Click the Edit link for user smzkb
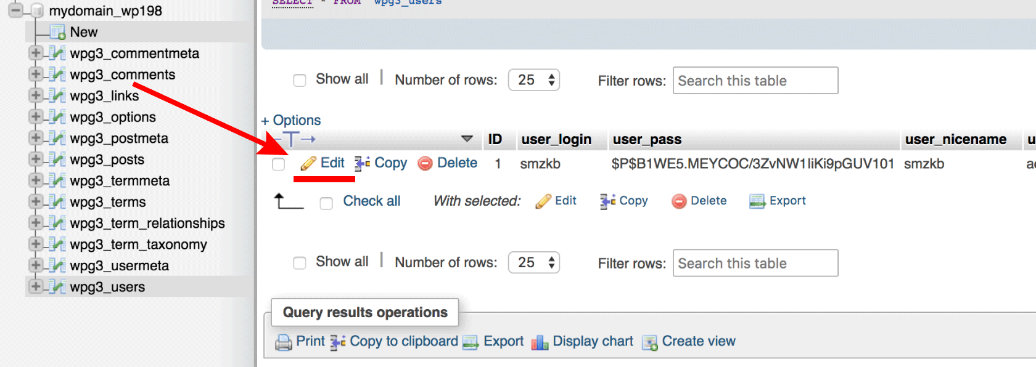Image resolution: width=1036 pixels, height=367 pixels. (x=332, y=163)
